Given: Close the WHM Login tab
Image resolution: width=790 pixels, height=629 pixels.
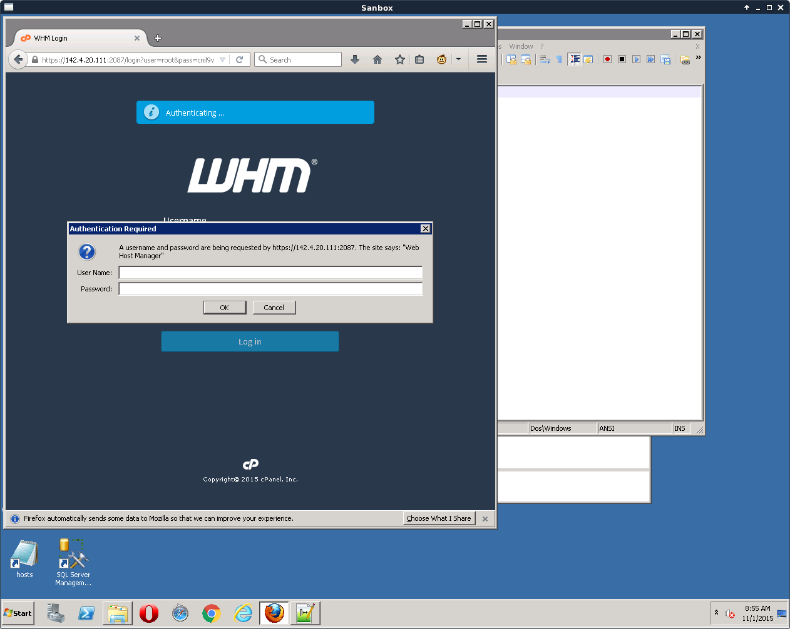Looking at the screenshot, I should pyautogui.click(x=137, y=38).
